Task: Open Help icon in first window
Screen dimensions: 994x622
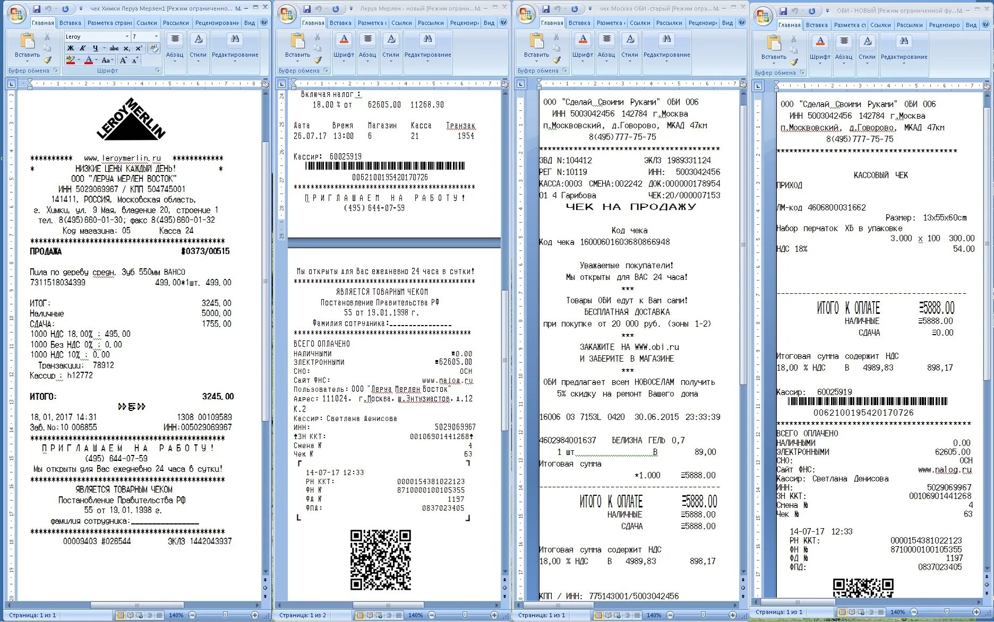Action: pyautogui.click(x=264, y=23)
